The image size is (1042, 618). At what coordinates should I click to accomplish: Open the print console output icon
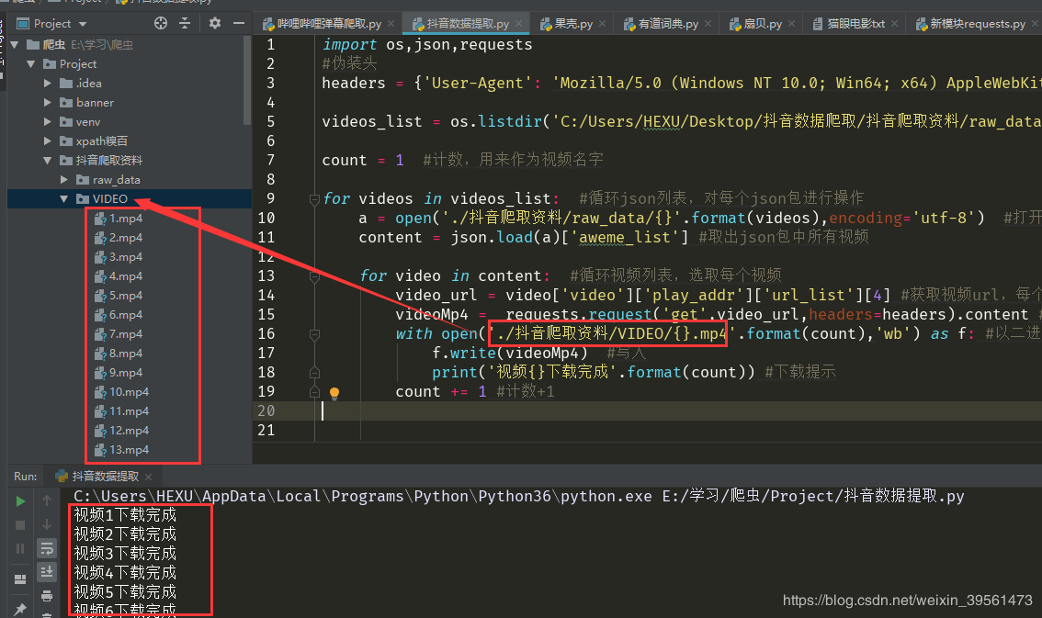coord(46,597)
